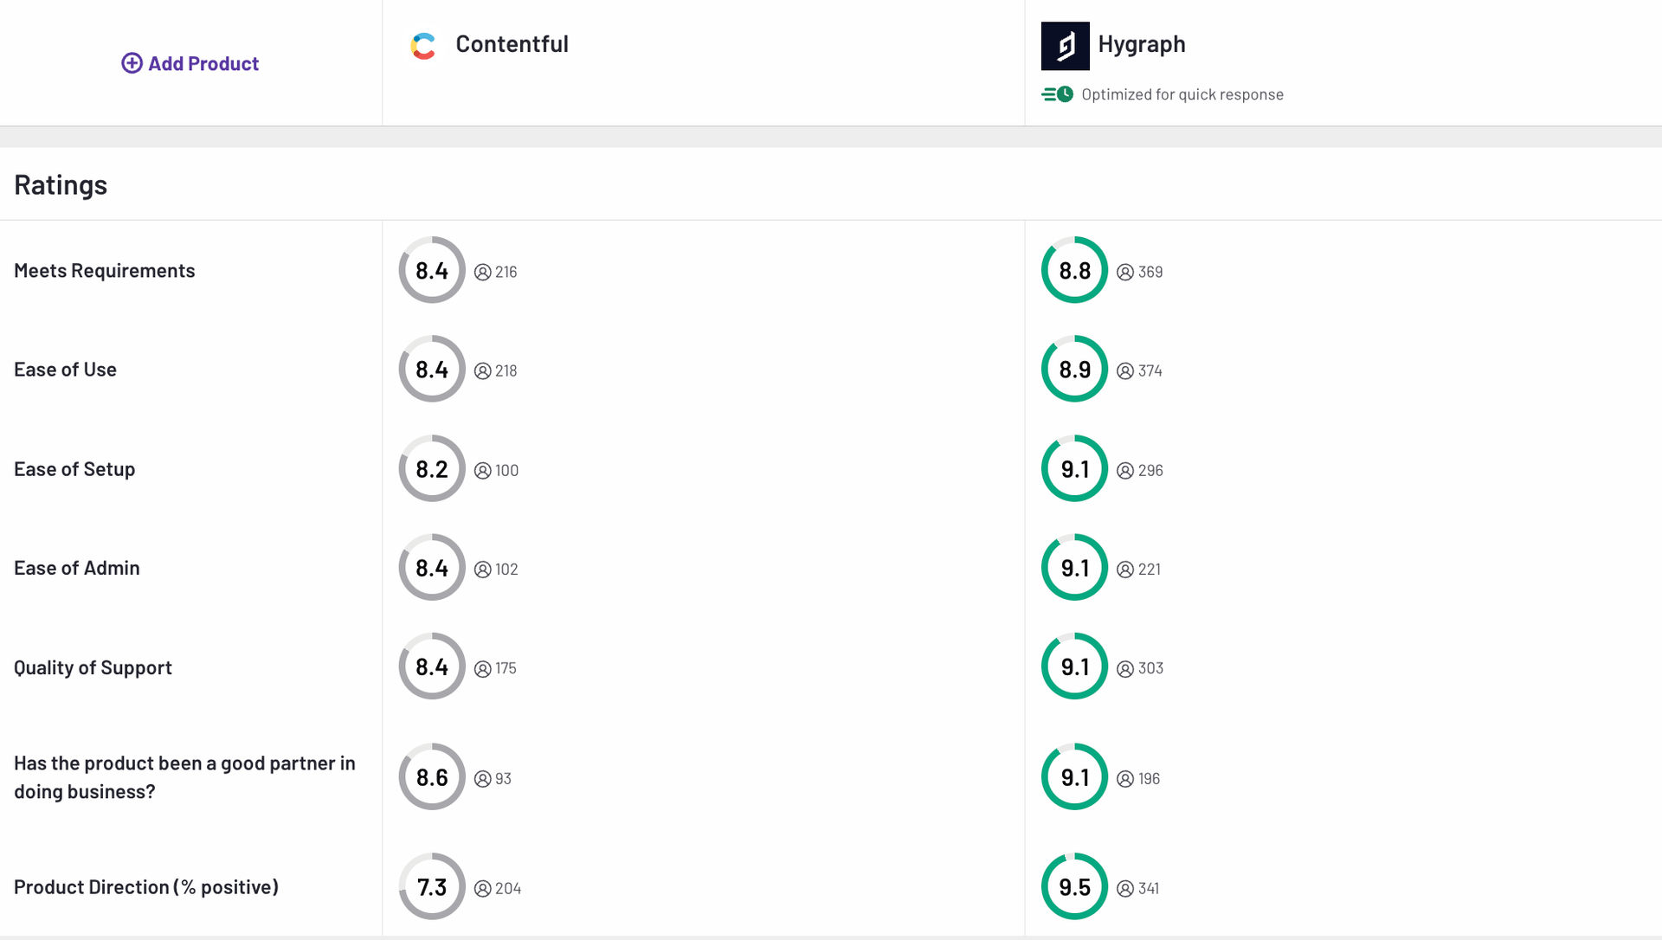Click reviewer icon beside Hygraph's 369 count
Image resolution: width=1662 pixels, height=940 pixels.
[1124, 273]
